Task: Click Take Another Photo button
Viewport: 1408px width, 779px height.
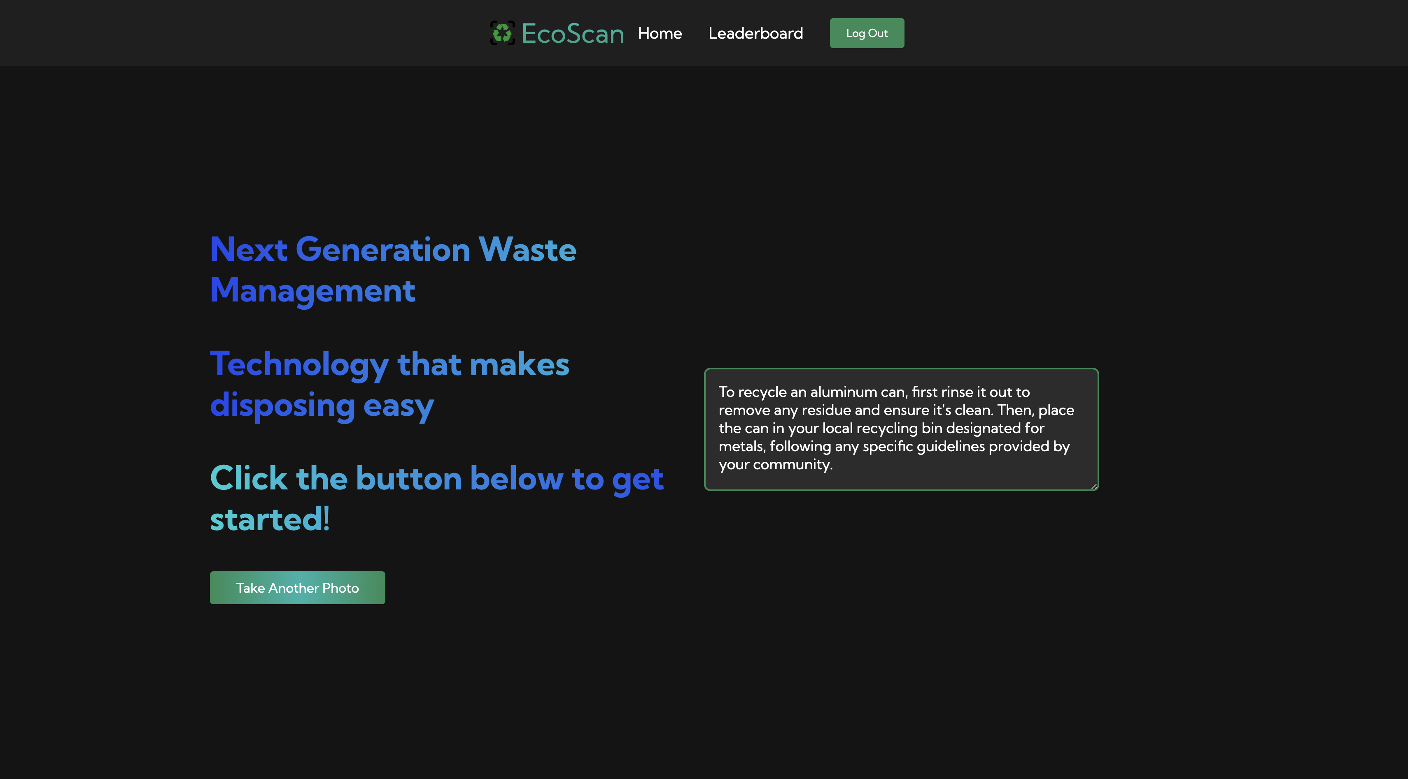Action: [297, 588]
